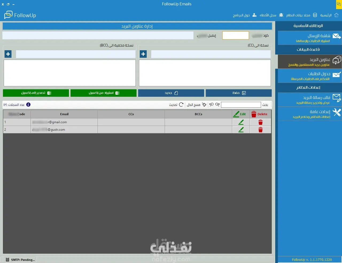342x263 pixels.
Task: Click the New (جديد) button
Action: 171,93
